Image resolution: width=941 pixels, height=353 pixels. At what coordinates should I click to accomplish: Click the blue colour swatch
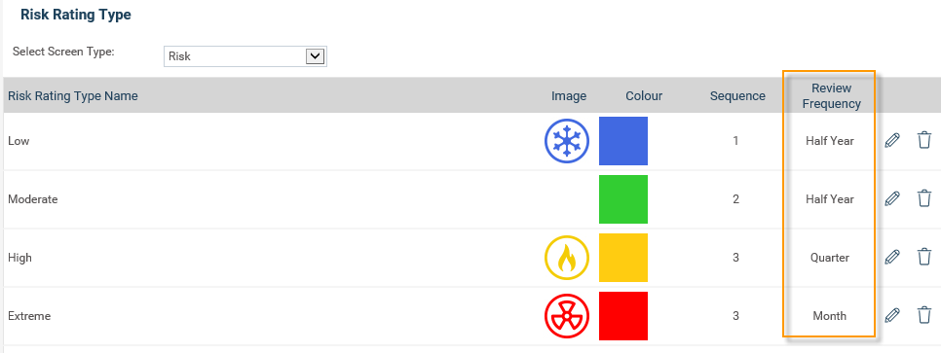point(622,141)
